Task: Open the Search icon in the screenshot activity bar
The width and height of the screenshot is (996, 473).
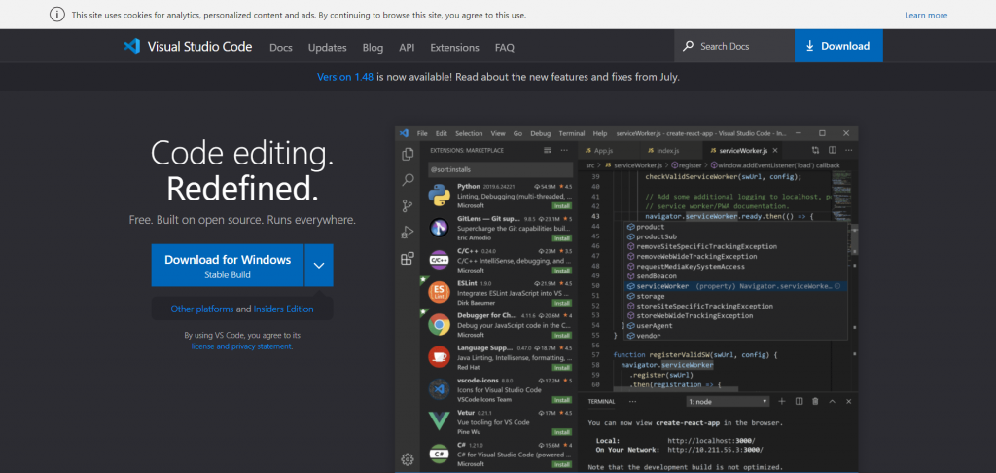Action: tap(408, 180)
